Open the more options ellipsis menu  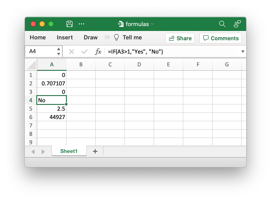click(81, 24)
